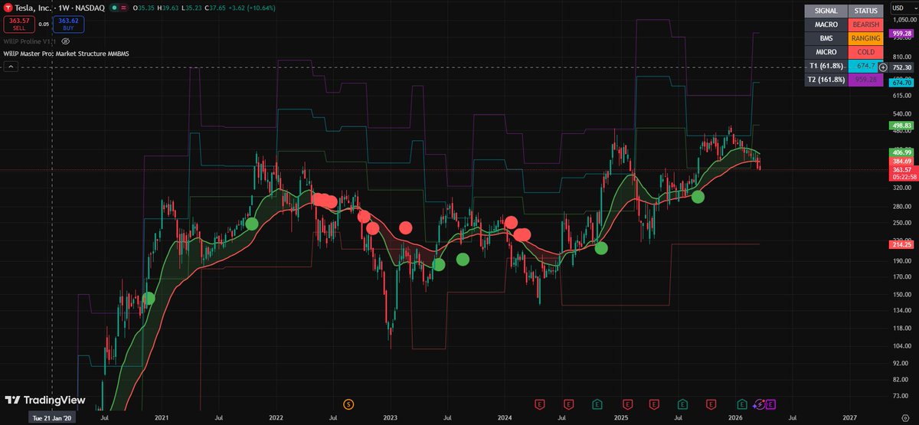Toggle visibility eye of WillP Proline V1.1
The width and height of the screenshot is (919, 425).
66,41
